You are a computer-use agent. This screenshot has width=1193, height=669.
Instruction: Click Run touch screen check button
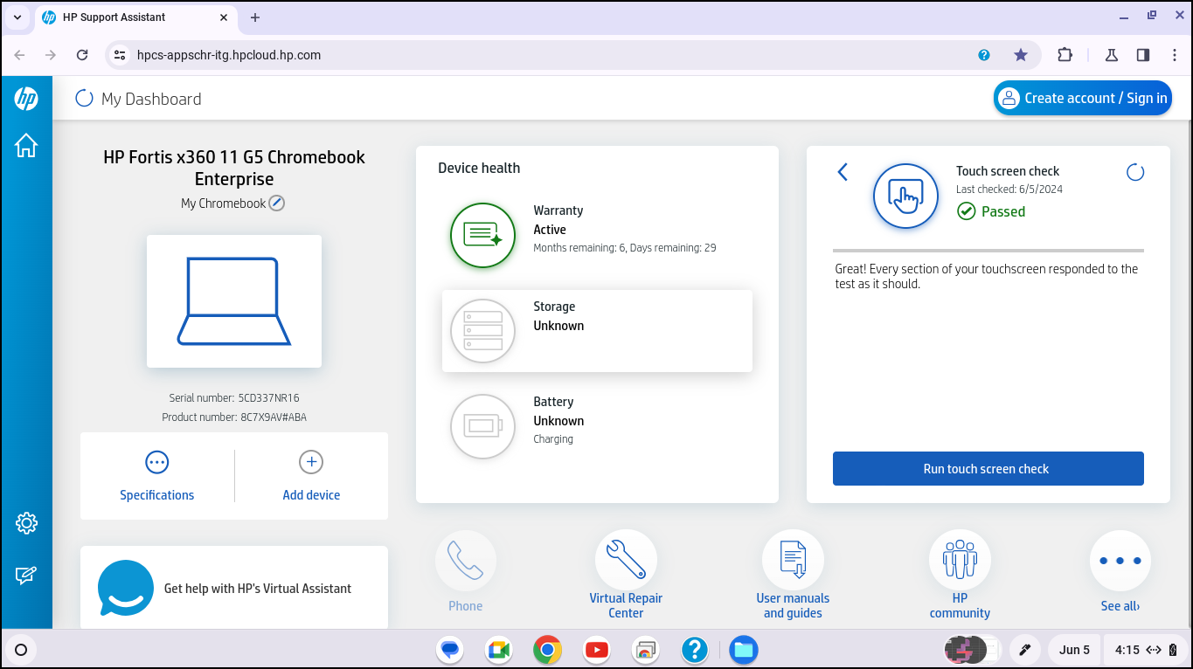click(988, 469)
